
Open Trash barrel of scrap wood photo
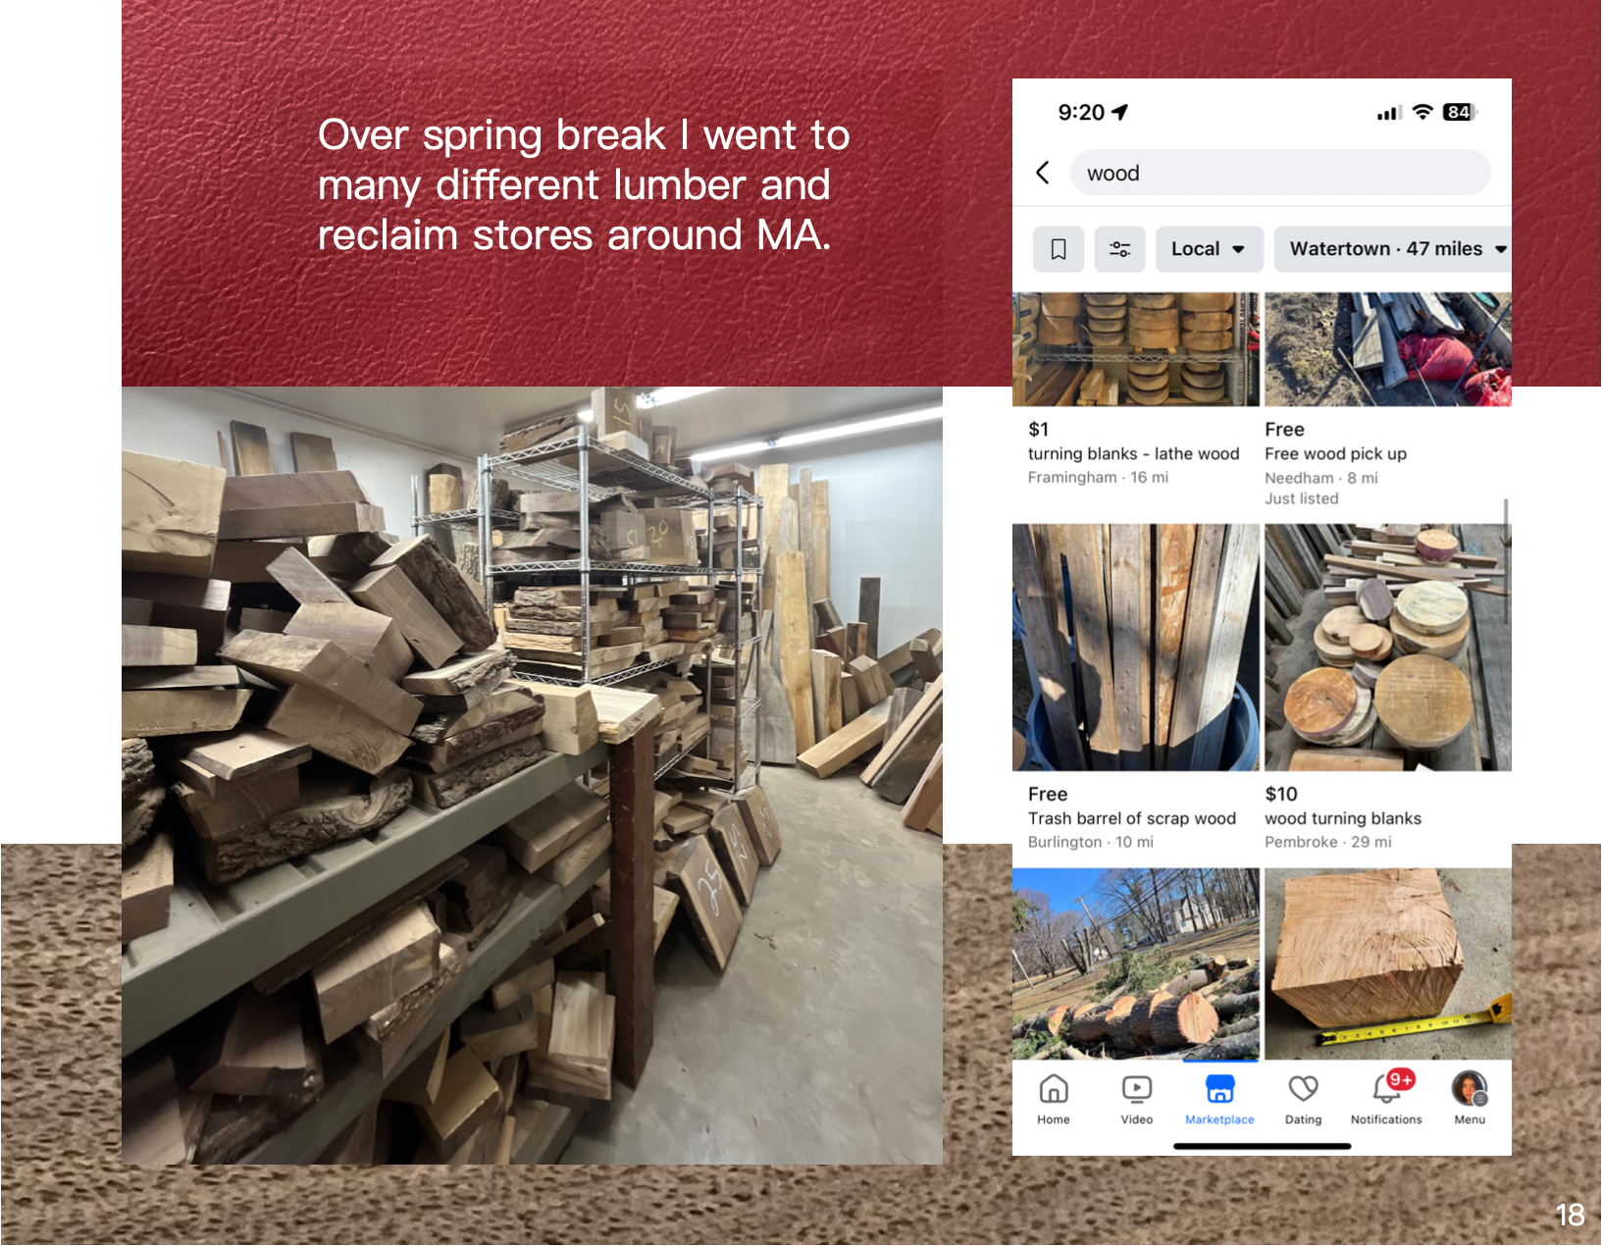1136,648
